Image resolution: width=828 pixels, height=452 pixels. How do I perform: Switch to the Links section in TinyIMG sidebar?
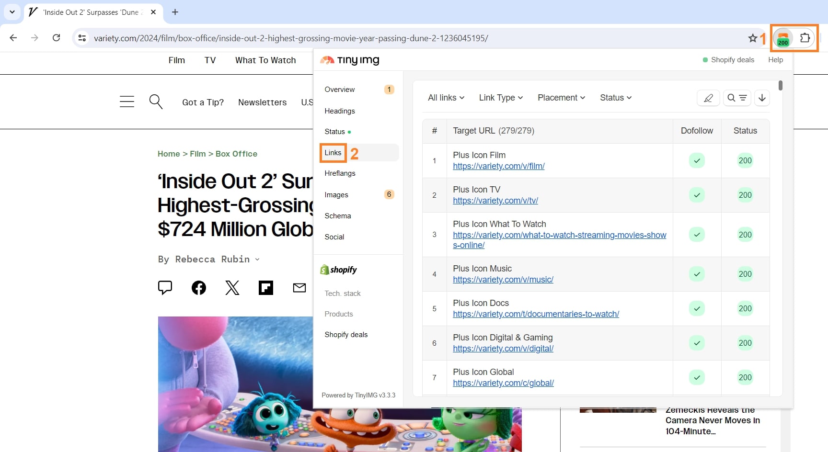[333, 153]
